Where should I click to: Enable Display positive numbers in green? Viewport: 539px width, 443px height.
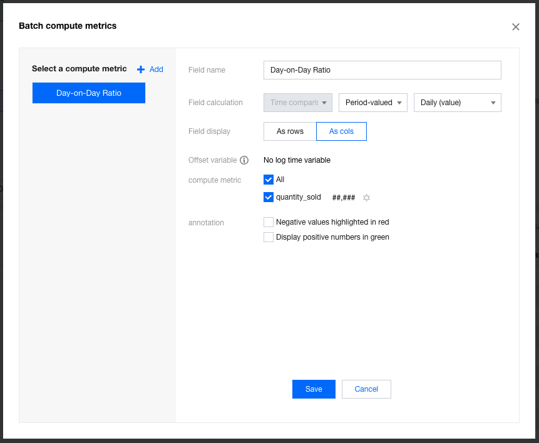(x=269, y=237)
